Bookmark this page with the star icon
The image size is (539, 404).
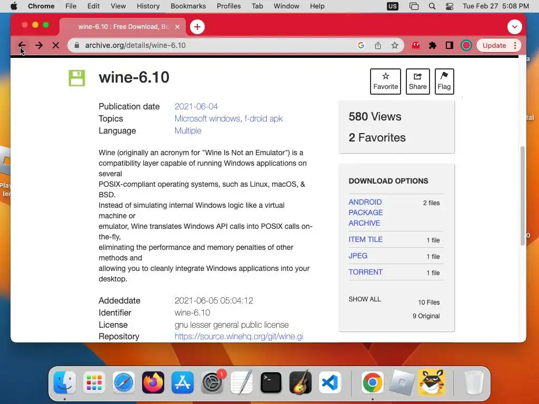pos(395,45)
